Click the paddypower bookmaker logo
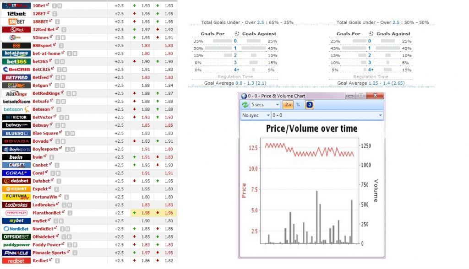This screenshot has height=269, width=469. (x=16, y=245)
